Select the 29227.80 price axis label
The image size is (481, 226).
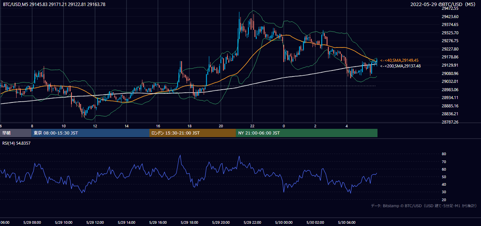point(450,49)
